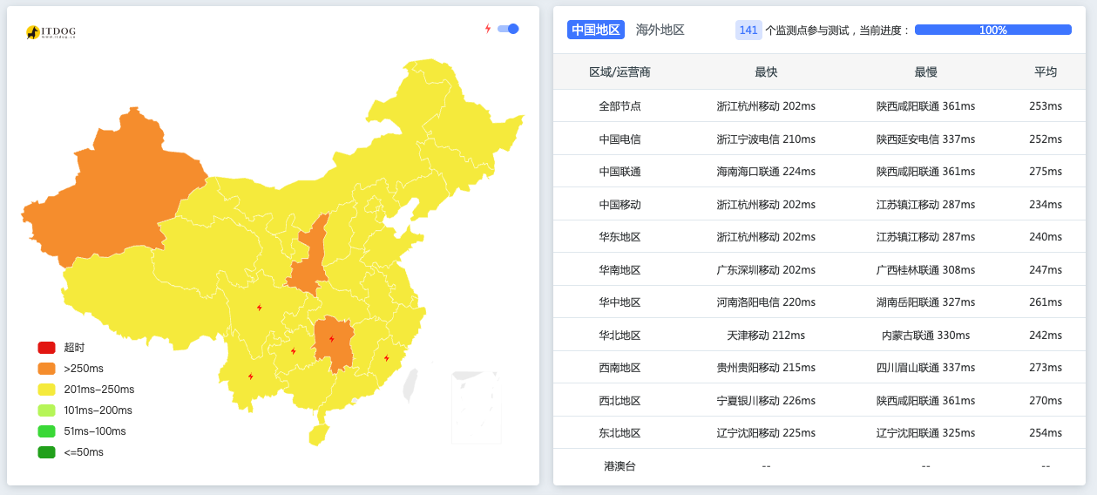The height and width of the screenshot is (495, 1097).
Task: Open the 海外地区 tab
Action: (660, 30)
